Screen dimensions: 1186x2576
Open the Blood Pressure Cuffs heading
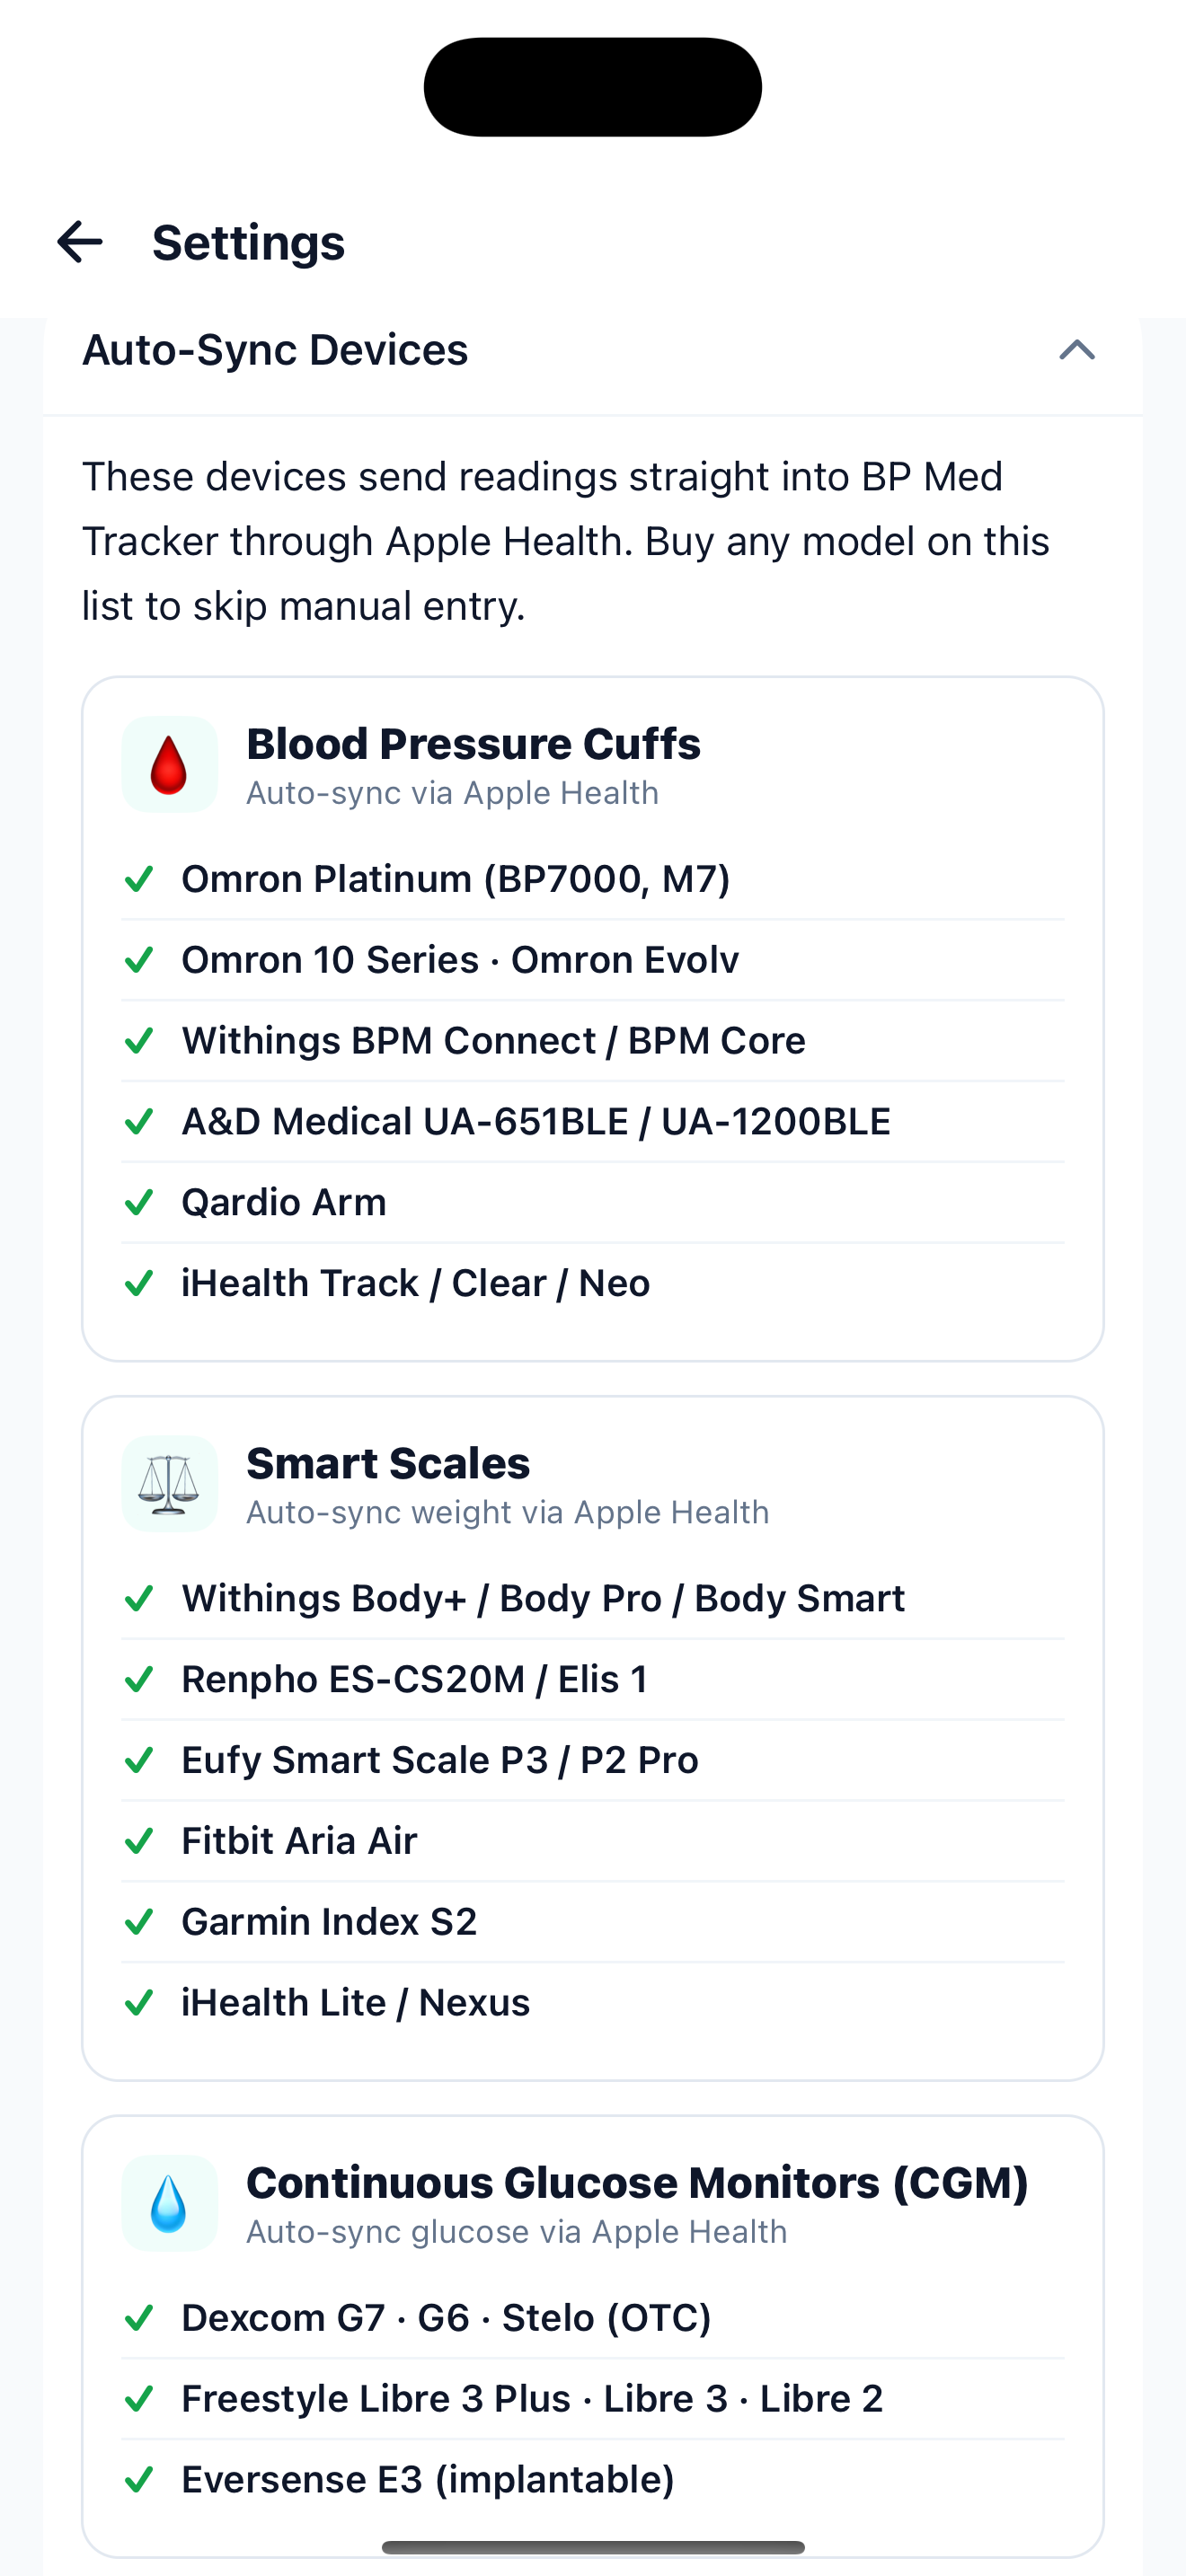(473, 744)
